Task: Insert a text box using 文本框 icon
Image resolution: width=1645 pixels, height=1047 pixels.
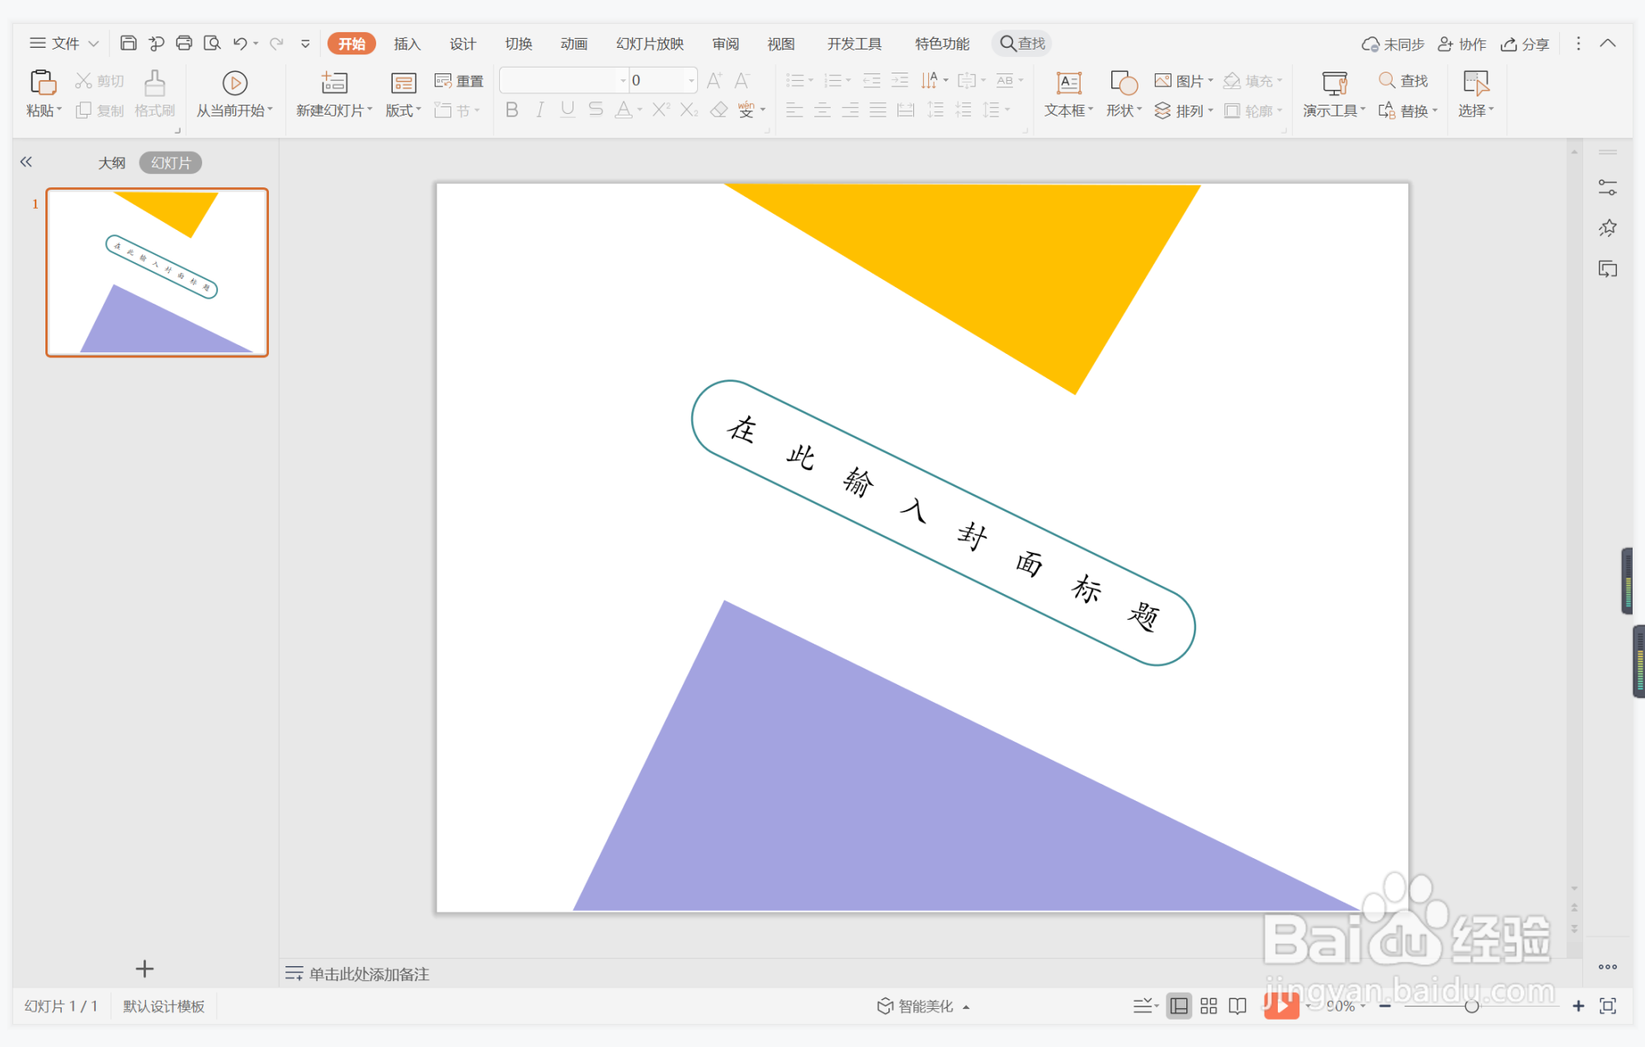Action: tap(1068, 83)
